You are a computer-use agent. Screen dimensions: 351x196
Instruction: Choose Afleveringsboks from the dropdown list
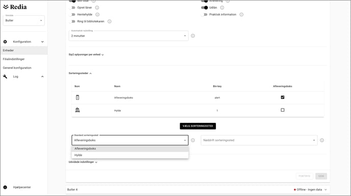[x=130, y=149]
